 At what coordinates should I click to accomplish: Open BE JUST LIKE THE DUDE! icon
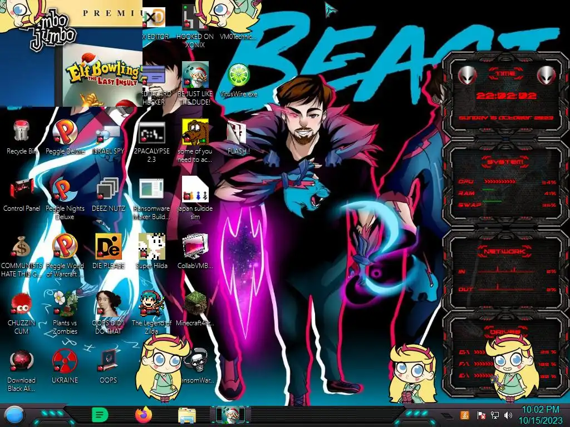195,75
